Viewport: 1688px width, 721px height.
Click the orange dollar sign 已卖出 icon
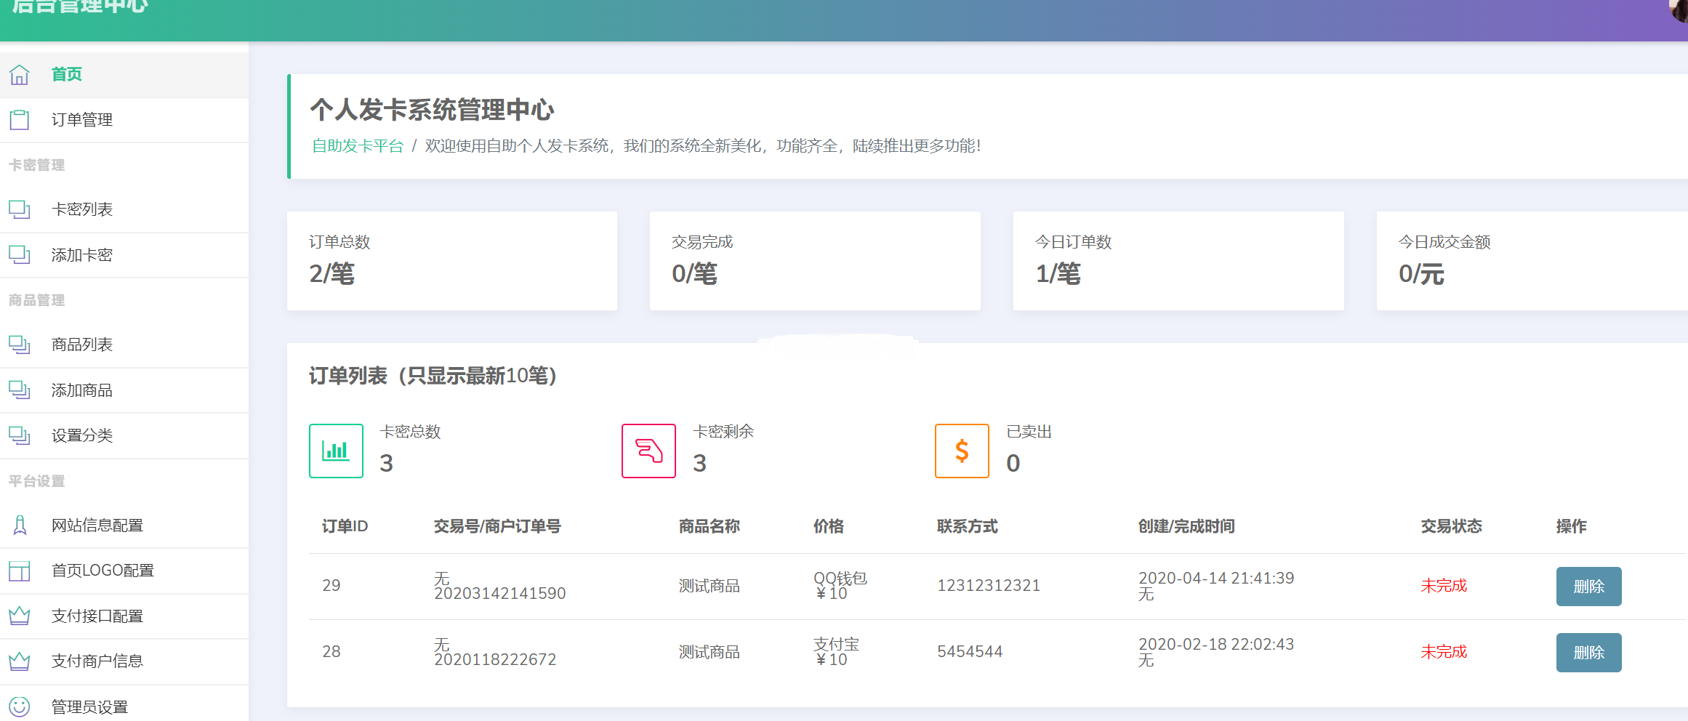pos(961,451)
